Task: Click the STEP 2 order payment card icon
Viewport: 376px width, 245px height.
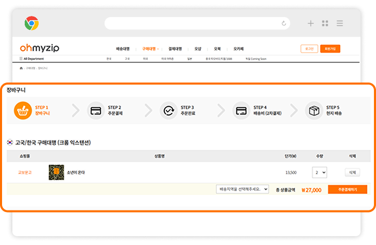Action: (x=95, y=110)
